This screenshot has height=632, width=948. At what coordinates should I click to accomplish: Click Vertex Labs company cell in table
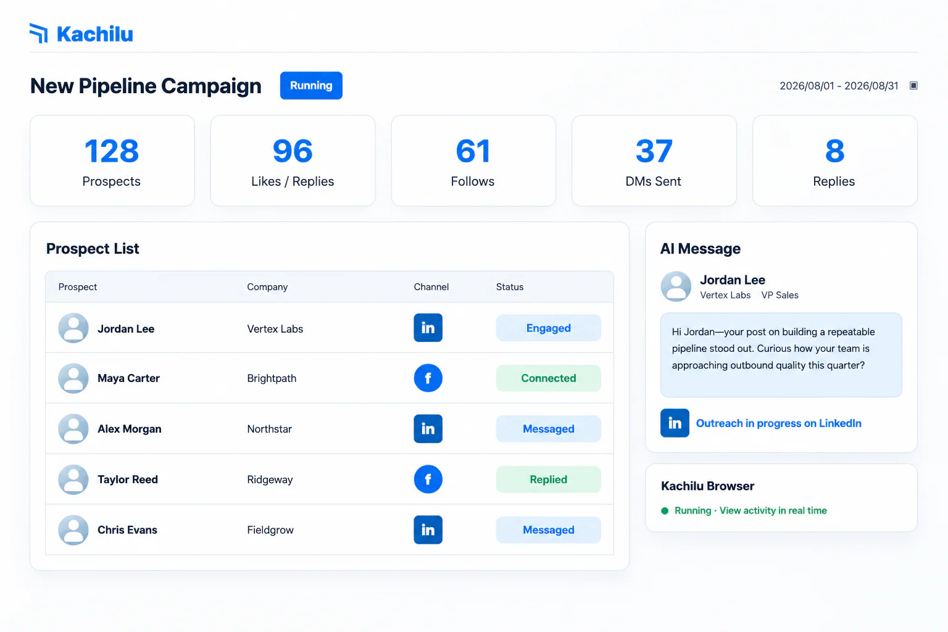click(275, 329)
